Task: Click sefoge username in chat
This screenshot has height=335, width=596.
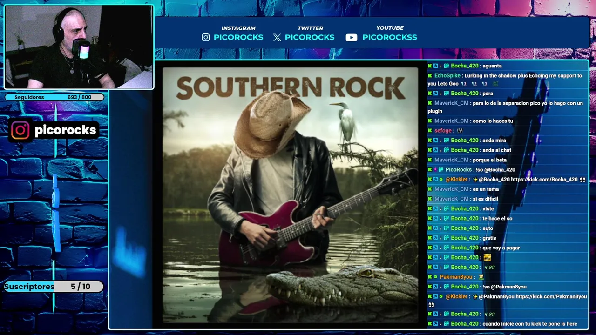Action: click(443, 131)
